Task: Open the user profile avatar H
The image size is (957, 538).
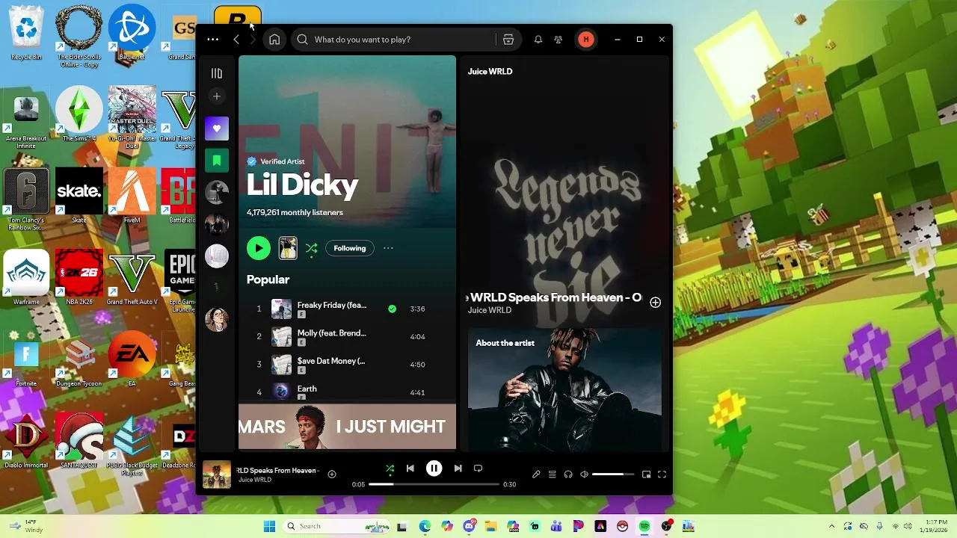Action: click(586, 40)
